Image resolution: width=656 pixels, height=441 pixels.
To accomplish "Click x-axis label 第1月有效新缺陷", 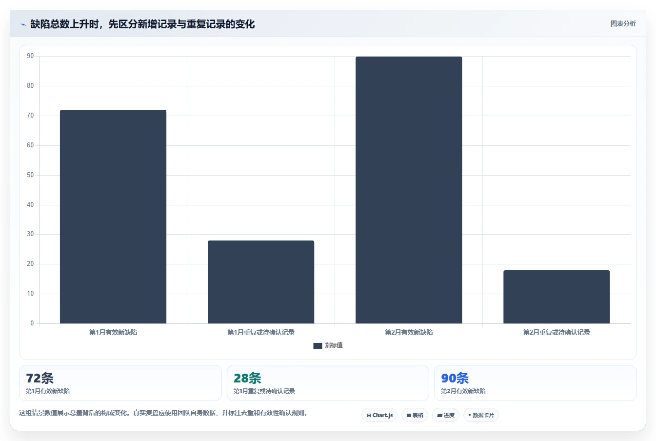I will (x=113, y=332).
